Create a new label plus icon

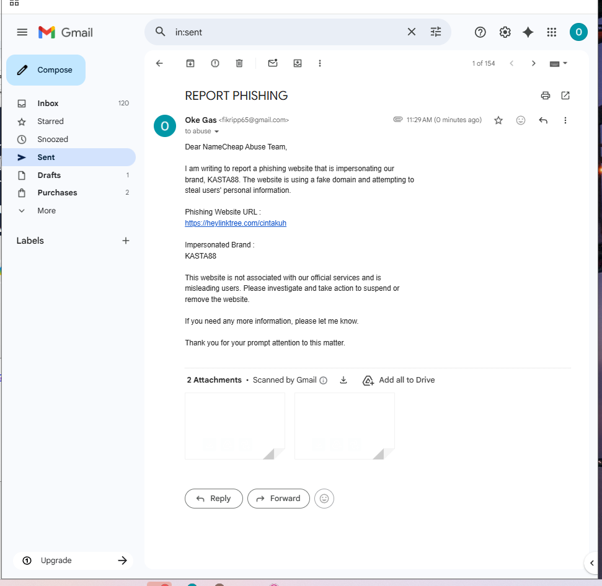coord(125,241)
